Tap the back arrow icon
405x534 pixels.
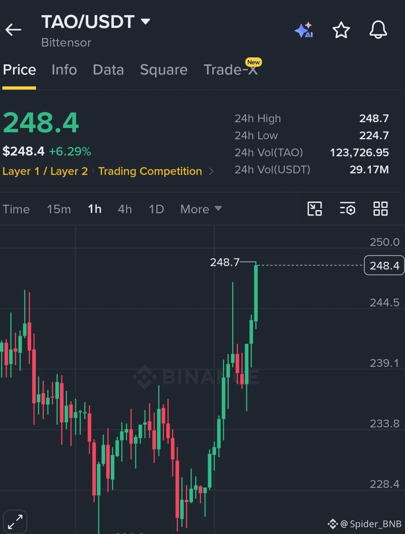click(x=13, y=29)
